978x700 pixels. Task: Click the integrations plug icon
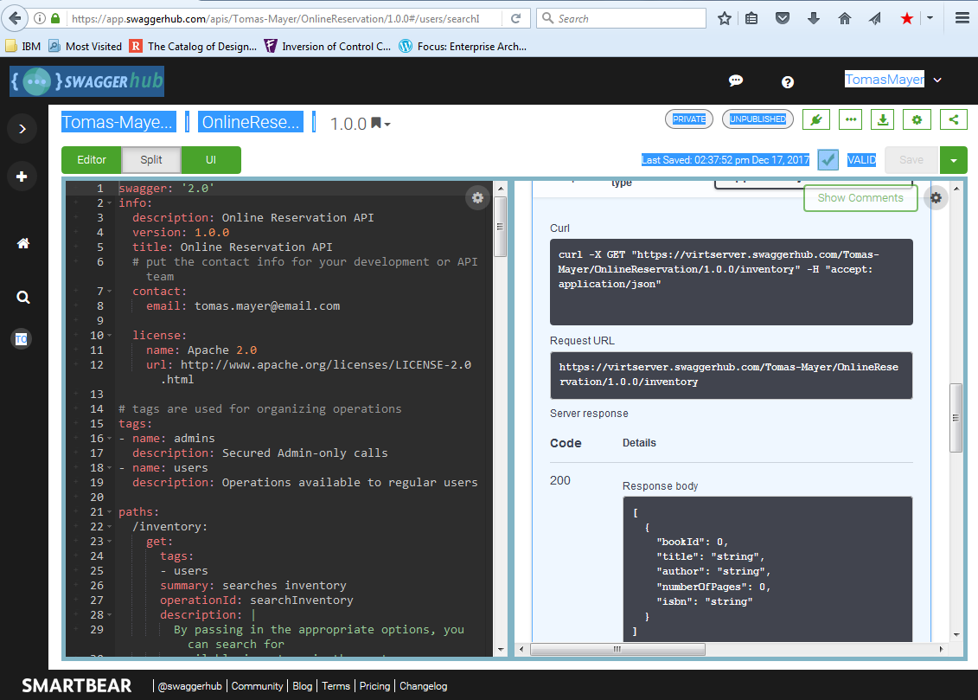(816, 119)
